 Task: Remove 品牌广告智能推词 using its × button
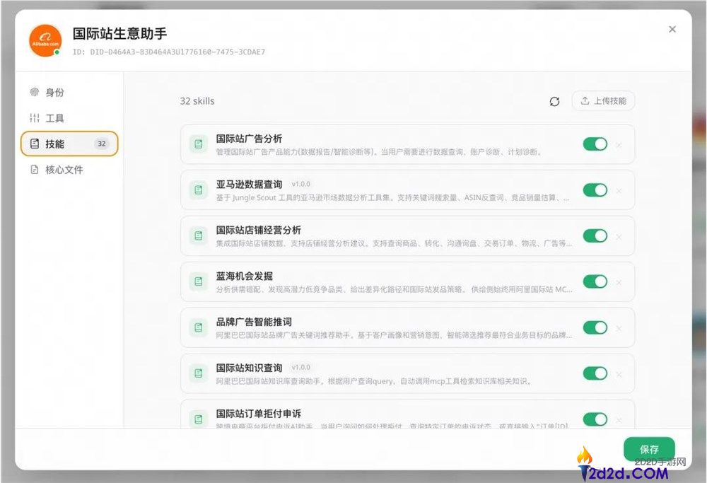point(618,328)
